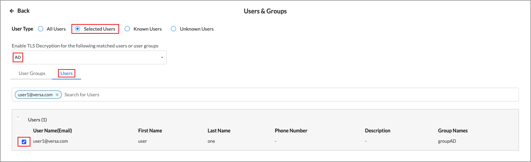Image resolution: width=531 pixels, height=162 pixels.
Task: Collapse the Users (1) list chevron
Action: (x=18, y=117)
